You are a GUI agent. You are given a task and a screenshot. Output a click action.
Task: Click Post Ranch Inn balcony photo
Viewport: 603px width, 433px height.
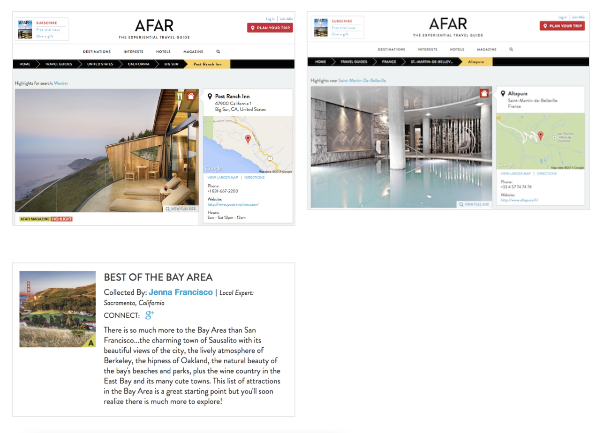click(107, 150)
